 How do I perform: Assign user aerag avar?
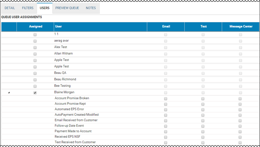click(35, 41)
